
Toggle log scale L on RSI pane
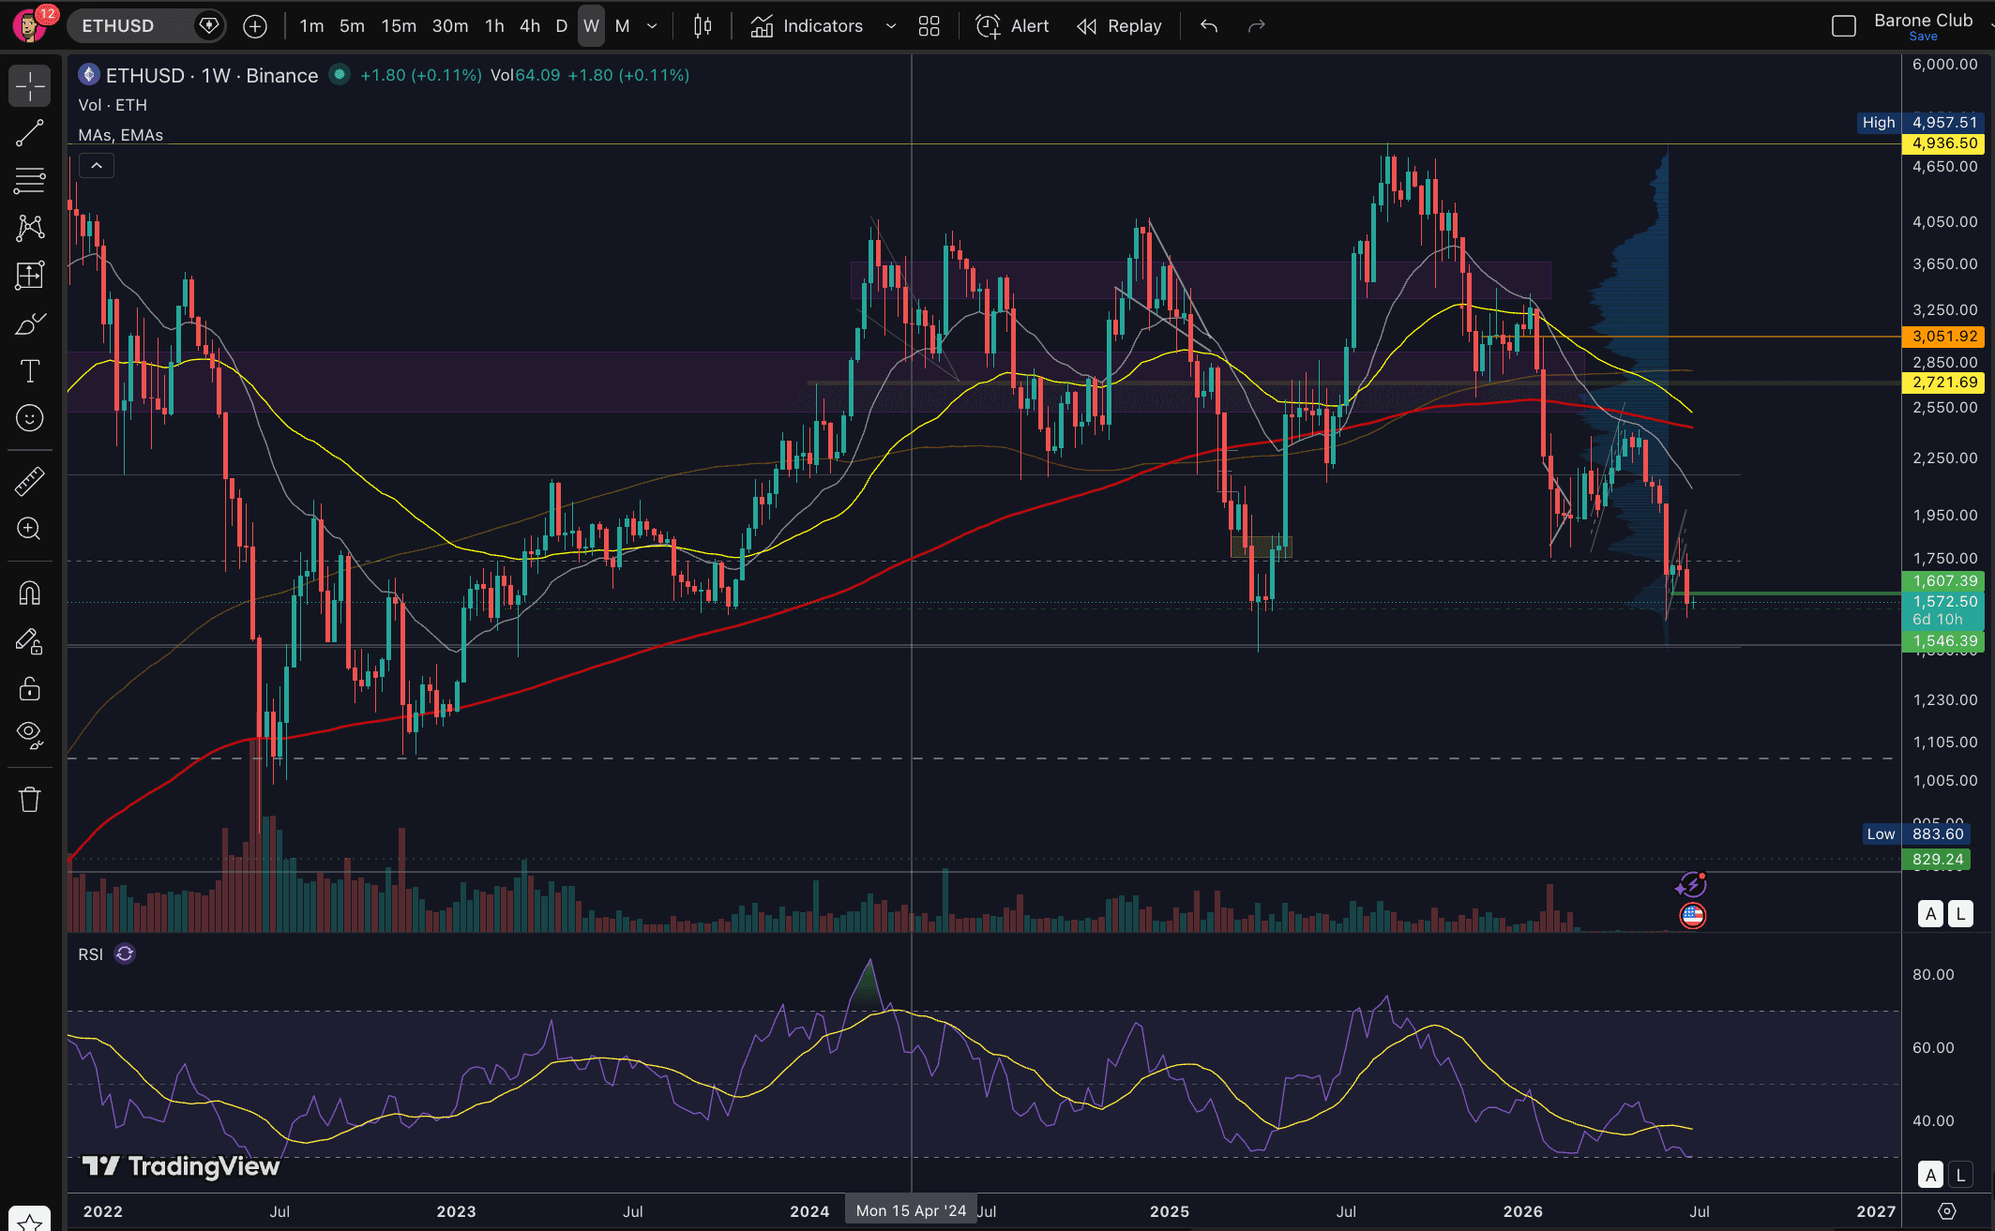[x=1960, y=1174]
